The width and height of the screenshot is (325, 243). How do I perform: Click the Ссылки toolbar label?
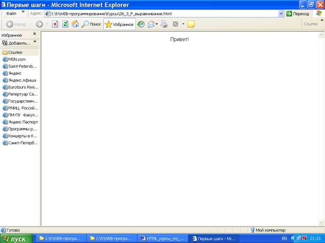[x=310, y=24]
